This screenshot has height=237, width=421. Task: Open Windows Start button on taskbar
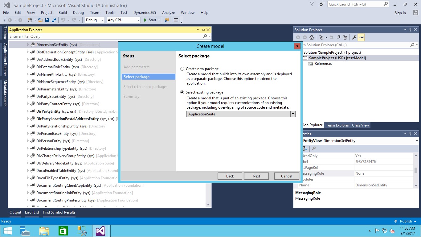tap(7, 231)
